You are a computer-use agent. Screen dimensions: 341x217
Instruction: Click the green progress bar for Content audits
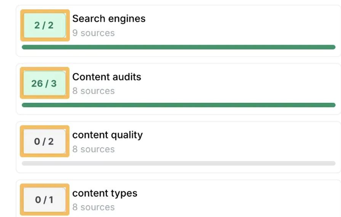click(x=179, y=105)
